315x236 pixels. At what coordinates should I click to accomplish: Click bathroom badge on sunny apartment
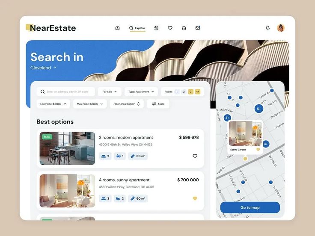pyautogui.click(x=120, y=199)
